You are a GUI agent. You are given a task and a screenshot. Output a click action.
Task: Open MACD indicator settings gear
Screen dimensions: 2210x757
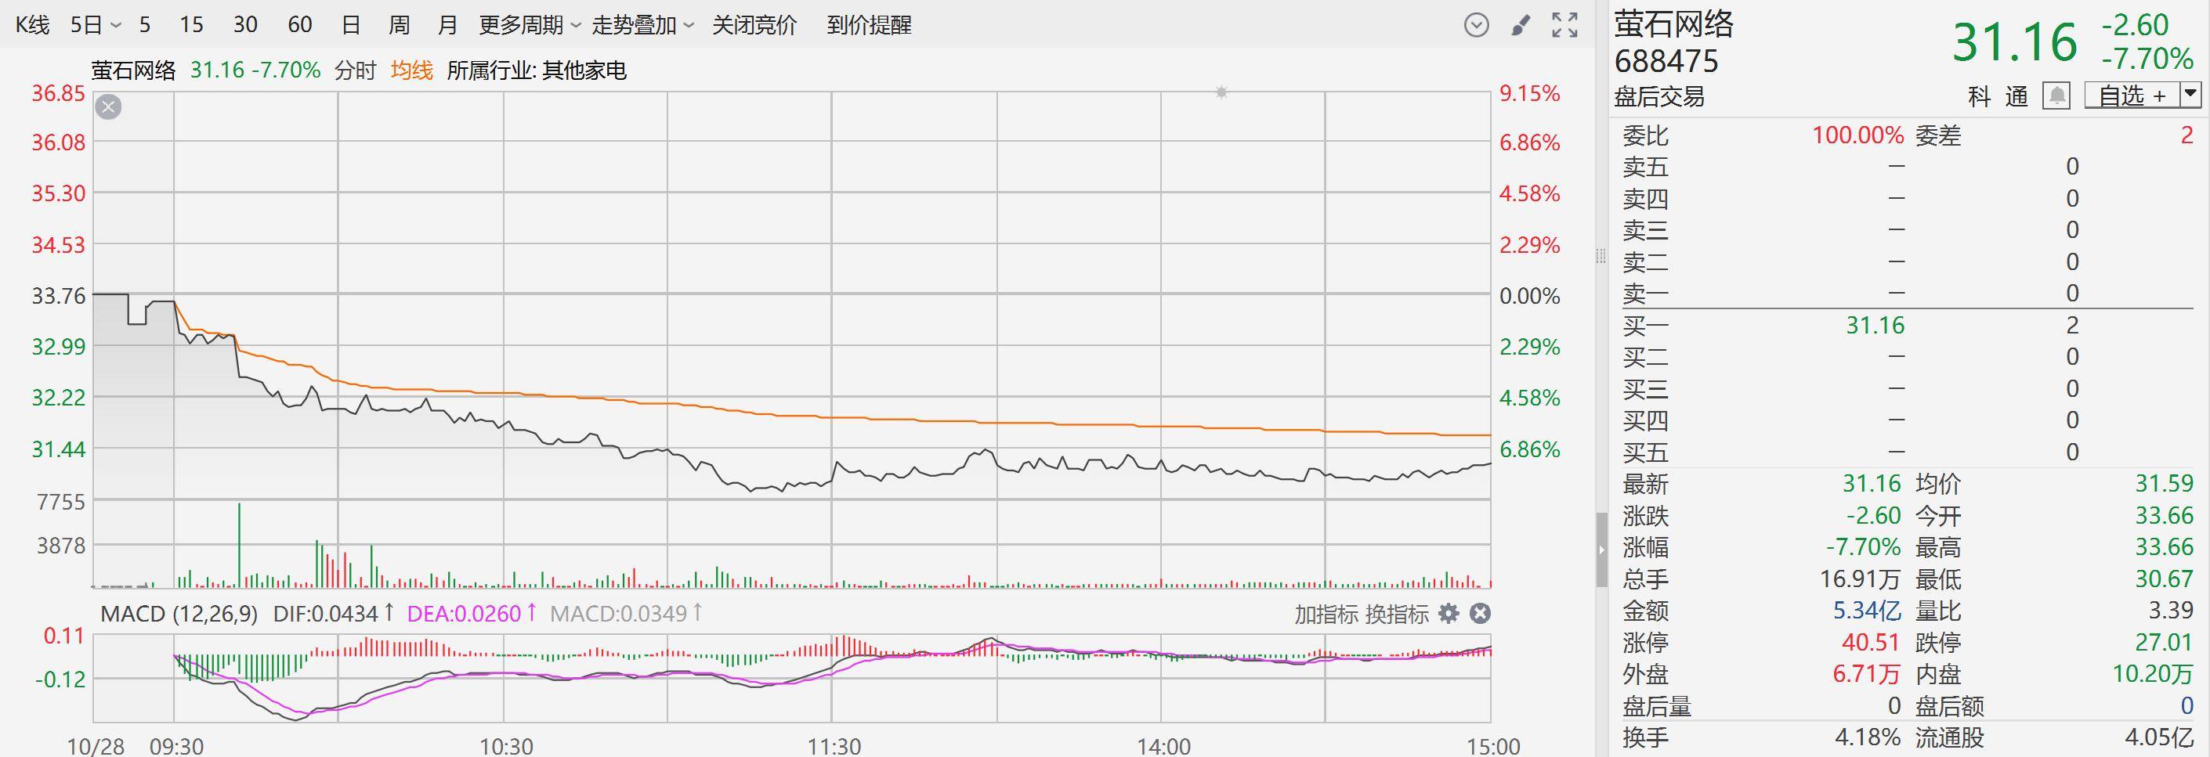point(1449,614)
